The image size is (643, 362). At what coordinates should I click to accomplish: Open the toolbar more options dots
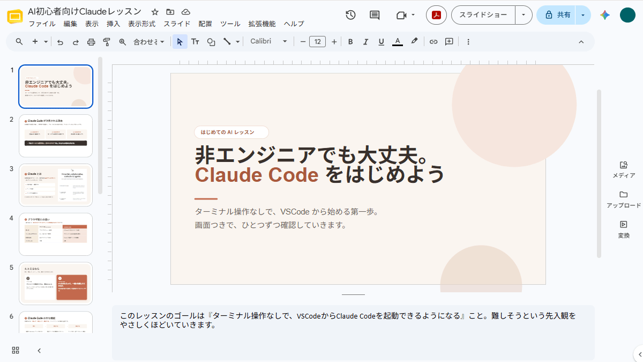(x=468, y=41)
